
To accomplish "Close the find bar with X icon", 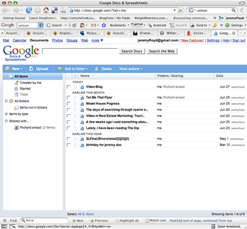I will coord(5,220).
